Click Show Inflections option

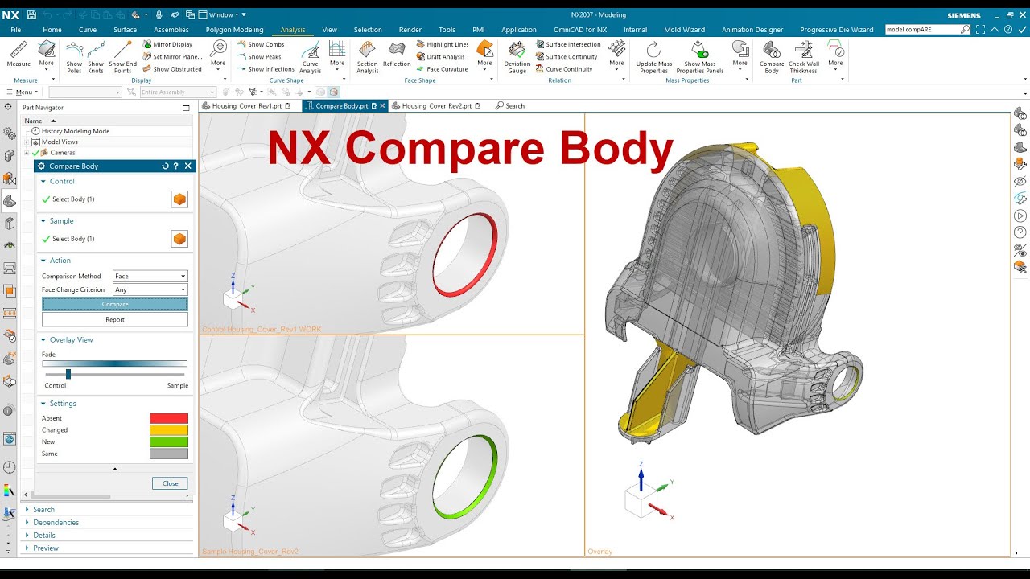click(266, 69)
